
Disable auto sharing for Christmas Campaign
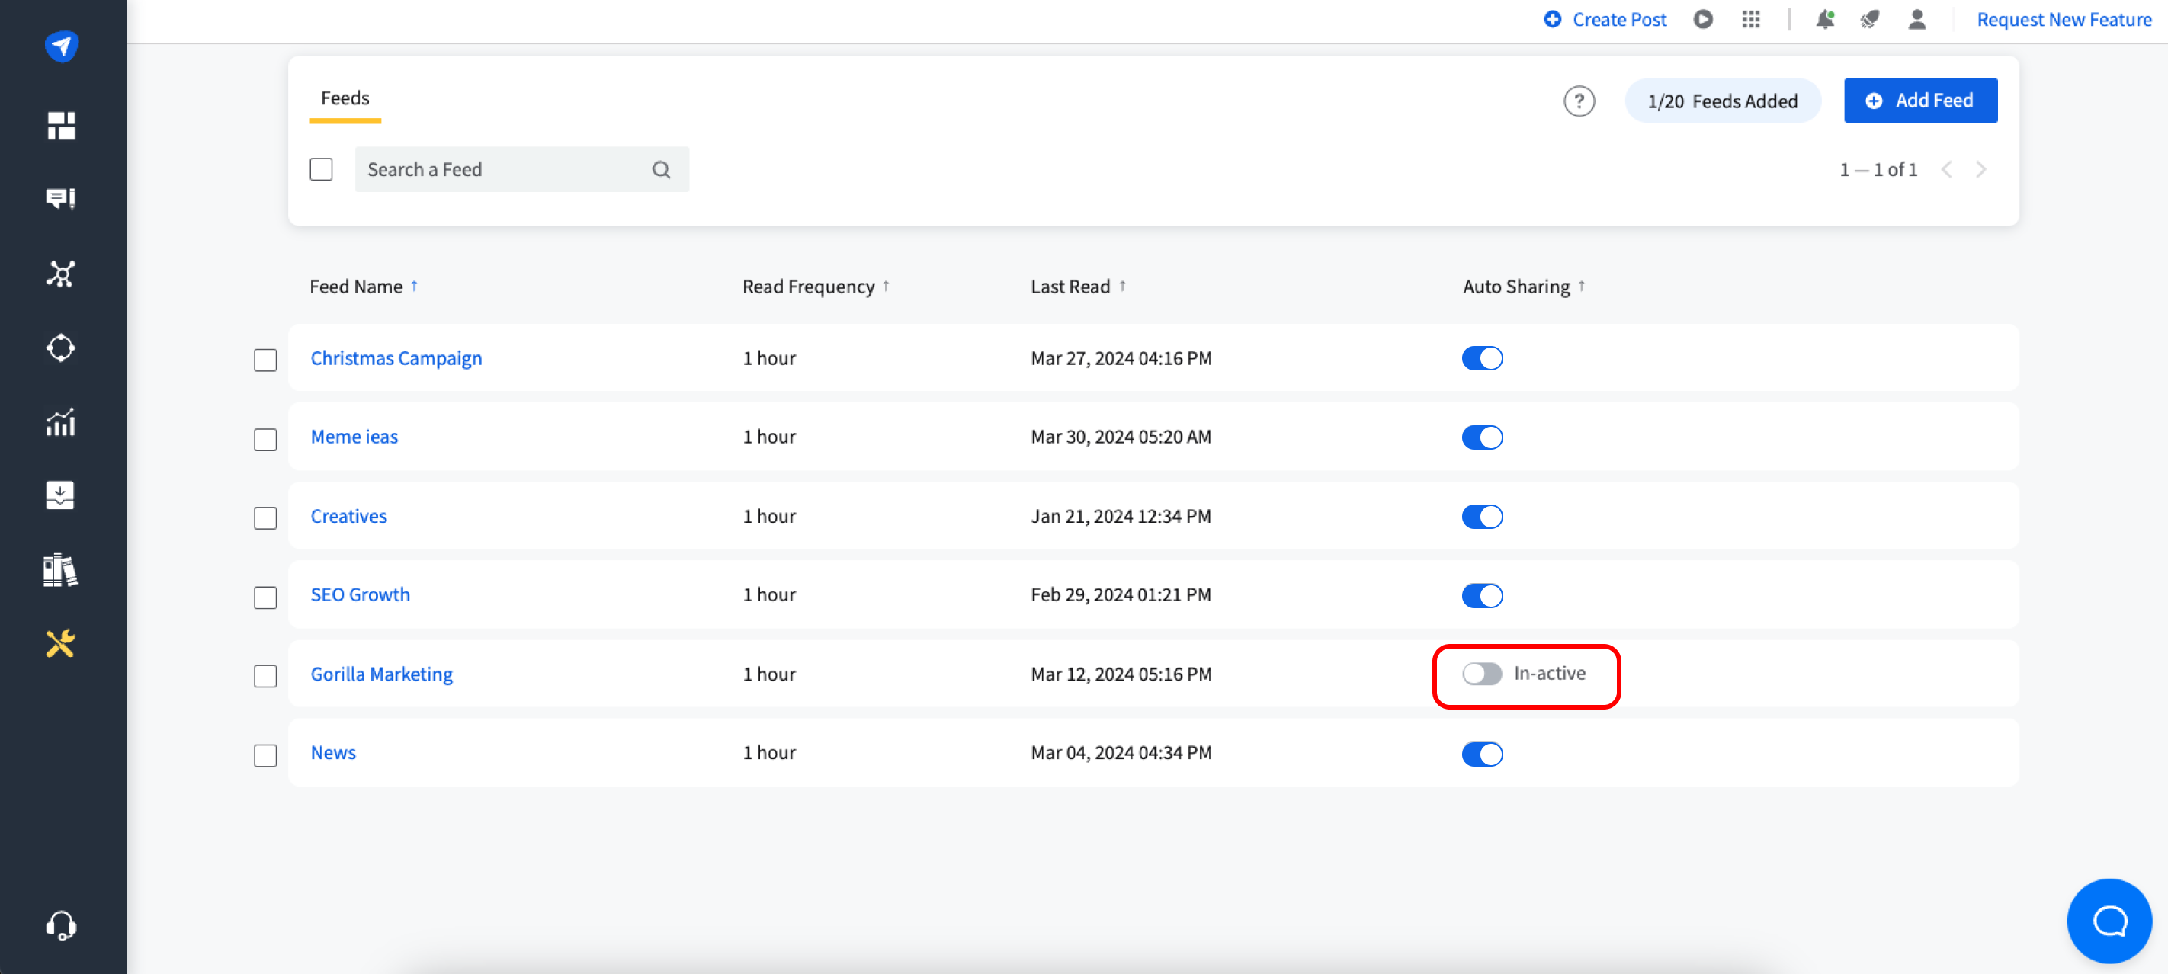point(1481,358)
